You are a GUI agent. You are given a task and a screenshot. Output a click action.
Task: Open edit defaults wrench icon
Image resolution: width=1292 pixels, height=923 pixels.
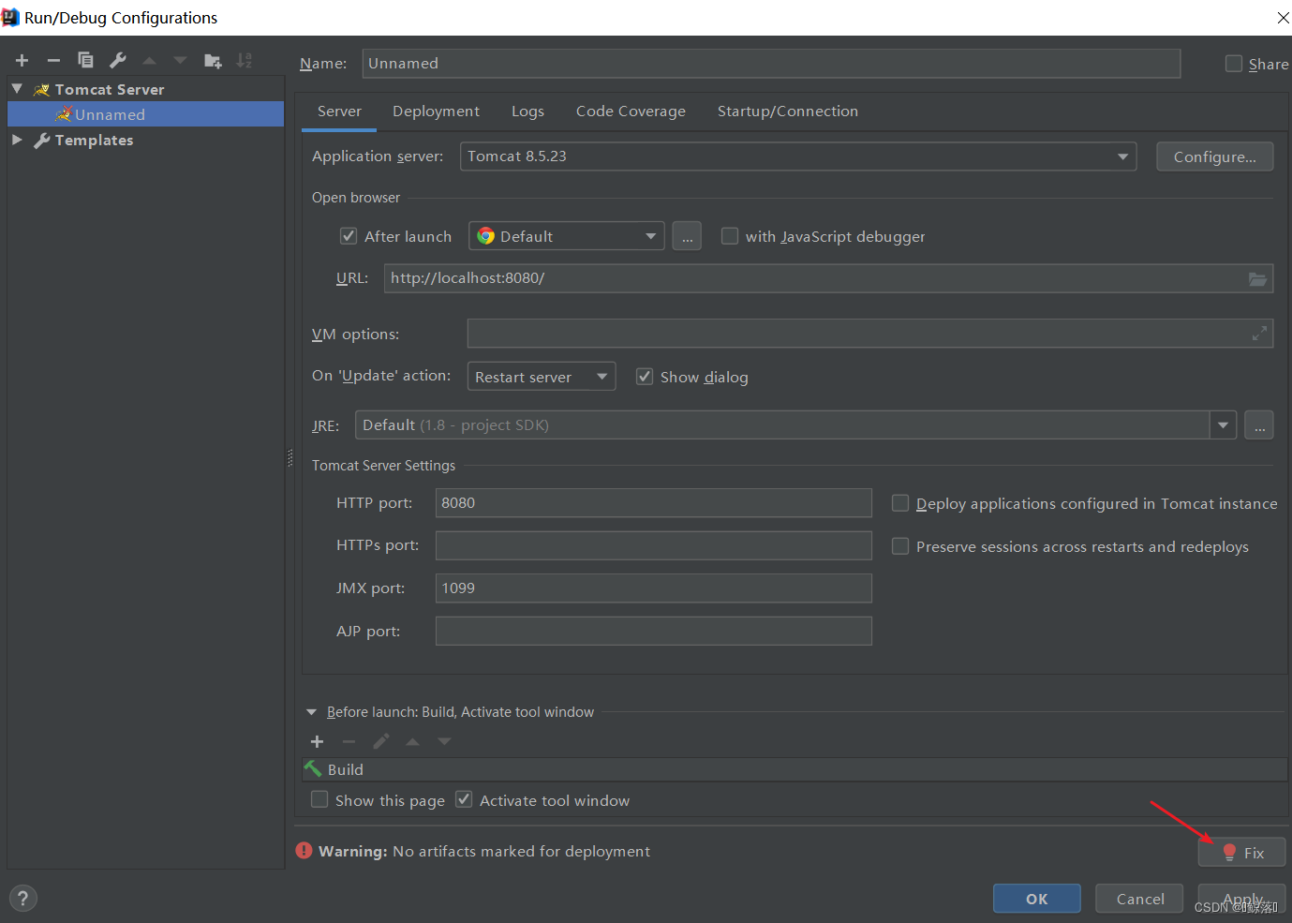117,60
